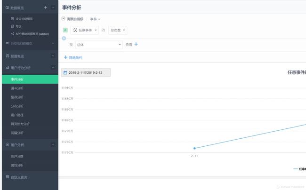Click the 2-11 data point on chart
This screenshot has width=306, height=190.
194,148
